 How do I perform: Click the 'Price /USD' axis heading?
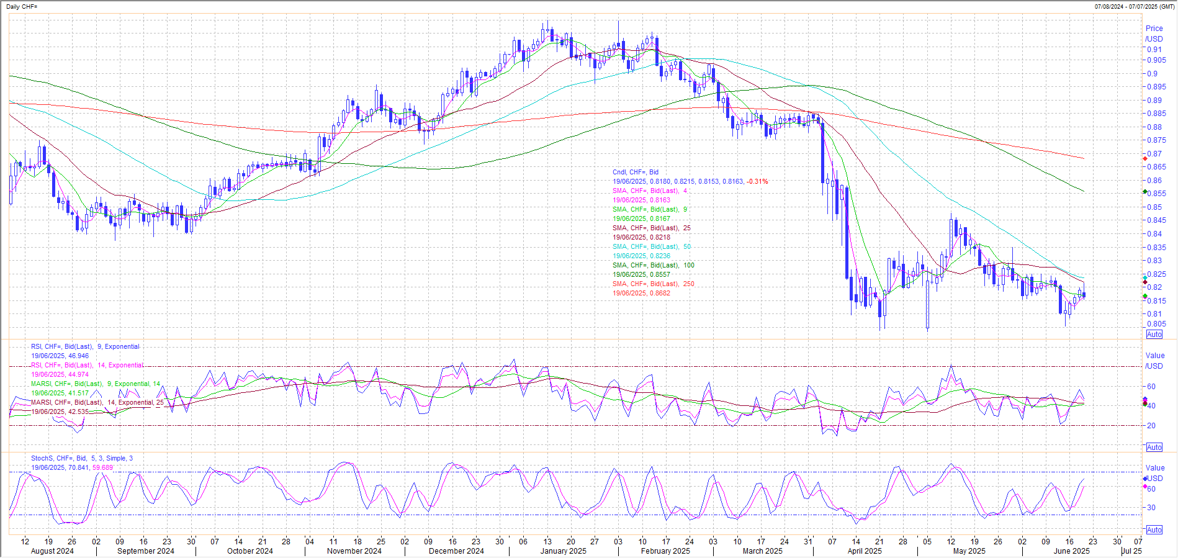tap(1154, 34)
